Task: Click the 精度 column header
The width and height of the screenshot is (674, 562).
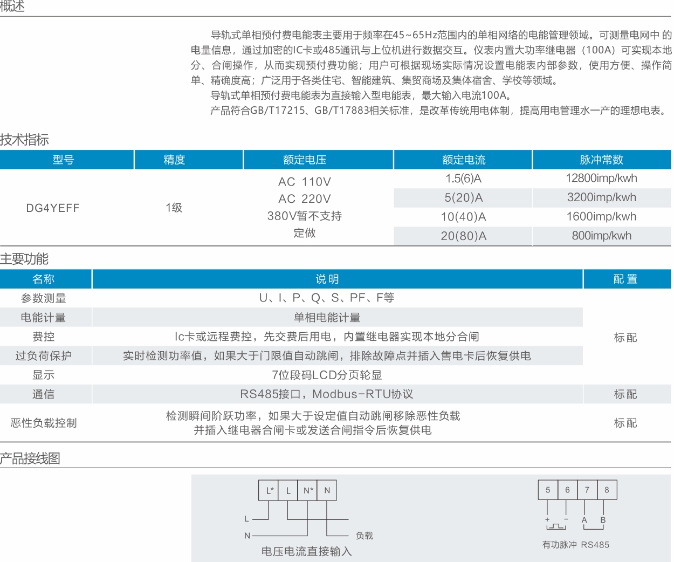Action: click(174, 160)
